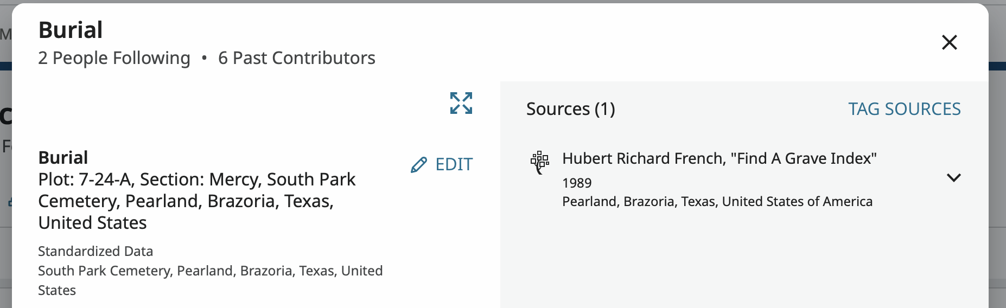1006x308 pixels.
Task: Click "2 People Following" text
Action: pos(114,58)
